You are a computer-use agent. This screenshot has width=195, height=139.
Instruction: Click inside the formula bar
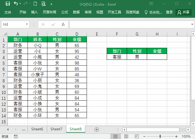[130, 24]
